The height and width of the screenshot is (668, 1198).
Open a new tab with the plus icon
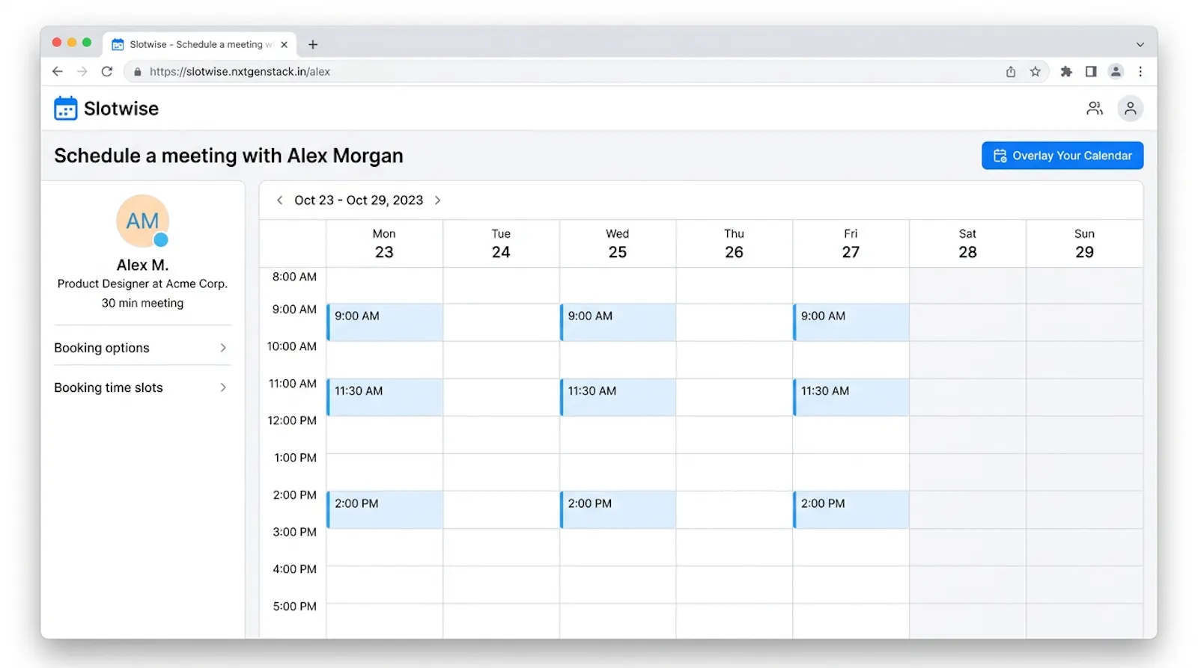click(x=313, y=45)
